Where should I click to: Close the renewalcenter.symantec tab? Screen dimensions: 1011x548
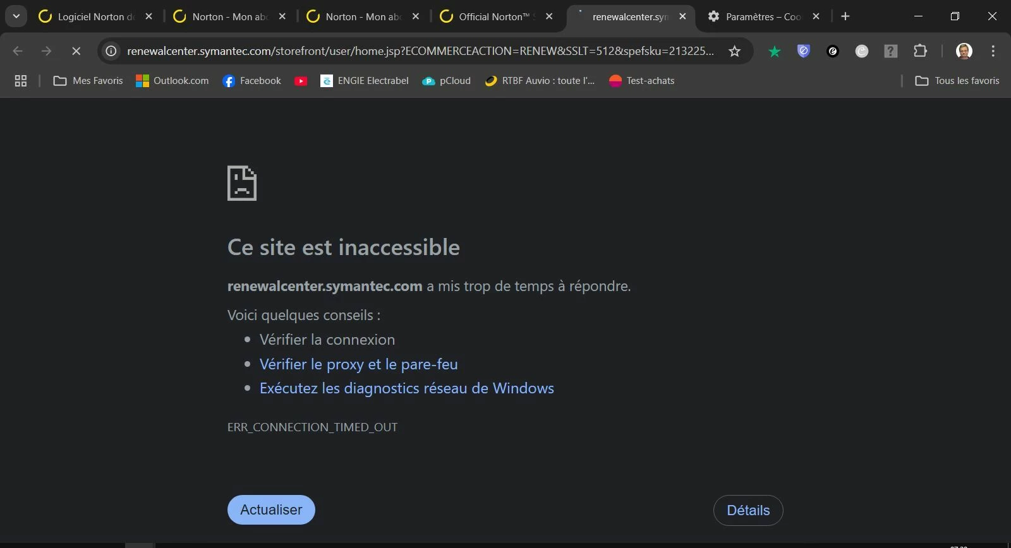(682, 17)
